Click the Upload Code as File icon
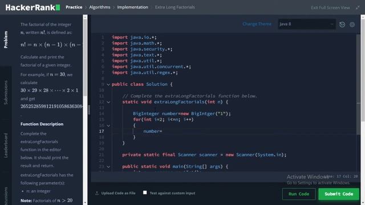The height and width of the screenshot is (205, 365). [97, 193]
